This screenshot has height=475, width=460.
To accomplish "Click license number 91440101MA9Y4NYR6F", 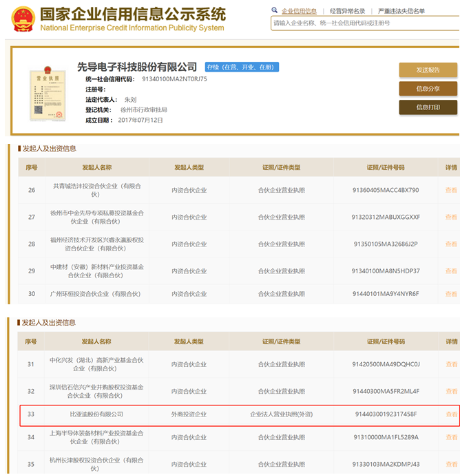I will point(386,294).
